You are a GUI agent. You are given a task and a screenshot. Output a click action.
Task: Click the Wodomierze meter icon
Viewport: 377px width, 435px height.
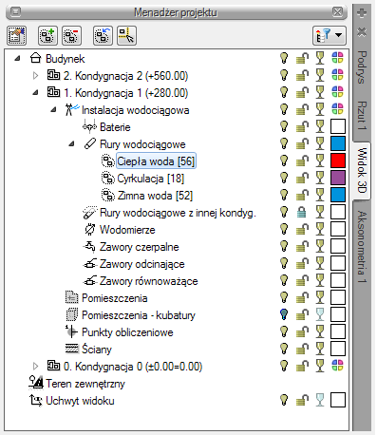[90, 230]
